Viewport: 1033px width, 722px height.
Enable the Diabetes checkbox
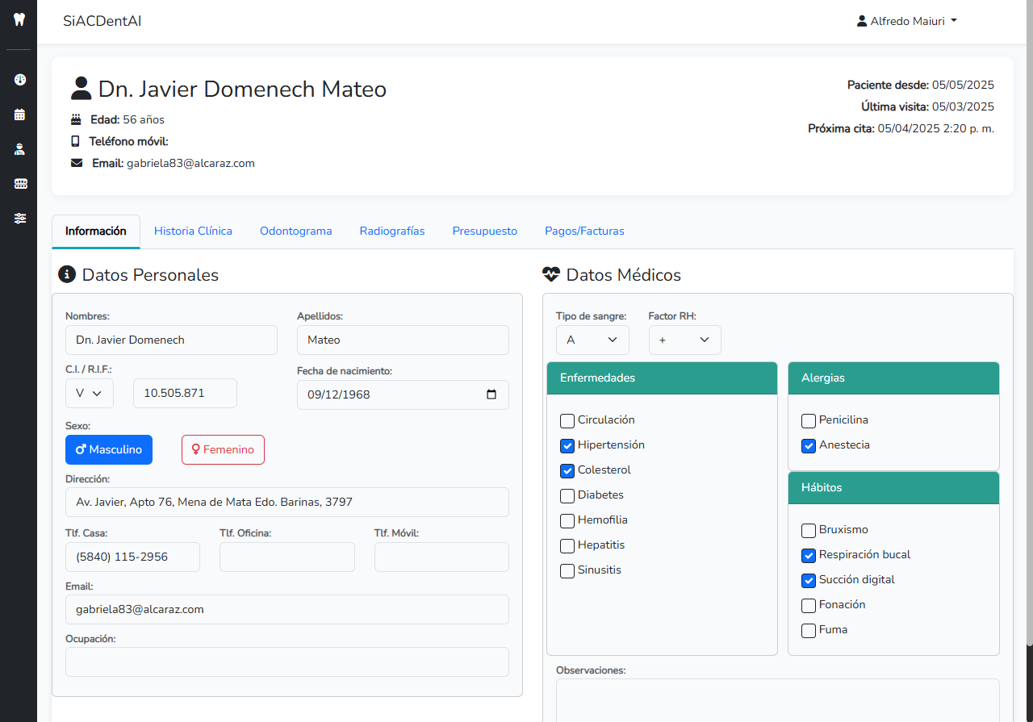pyautogui.click(x=567, y=495)
